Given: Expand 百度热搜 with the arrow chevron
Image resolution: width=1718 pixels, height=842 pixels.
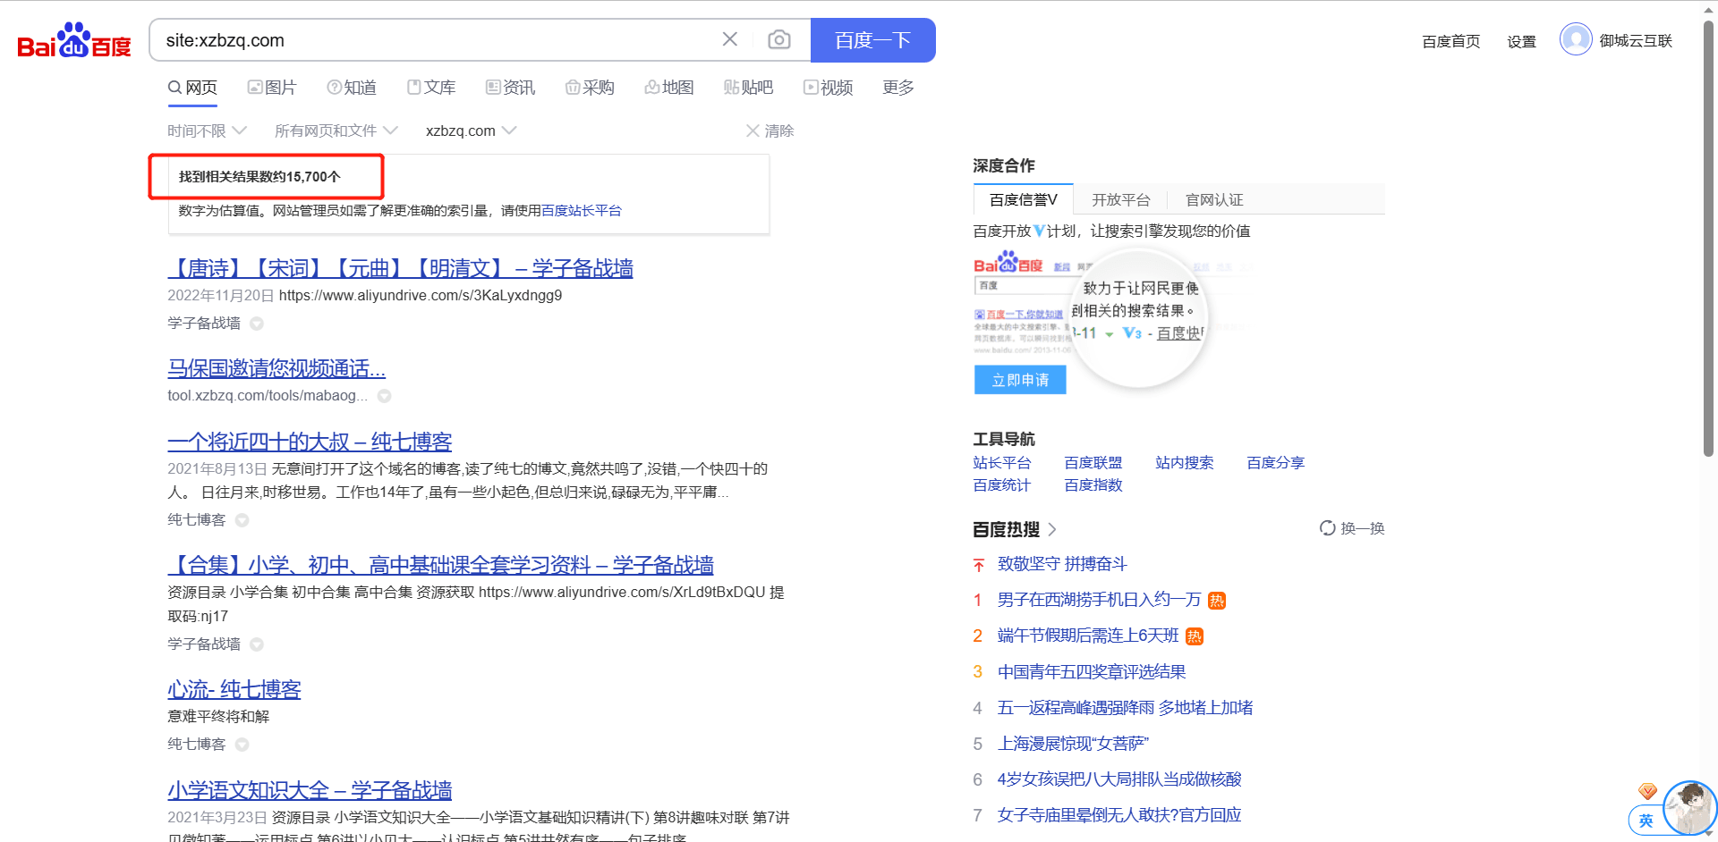Looking at the screenshot, I should pos(1052,529).
